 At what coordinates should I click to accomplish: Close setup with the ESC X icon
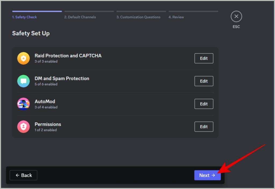click(236, 16)
